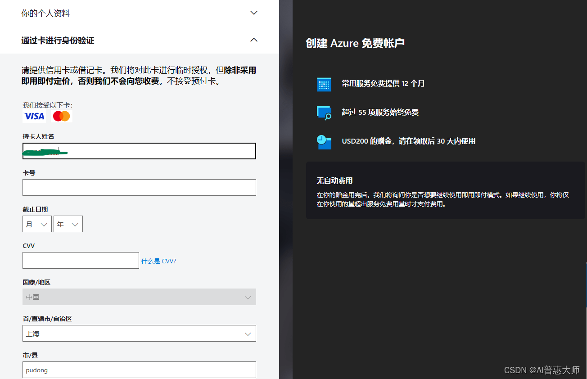
Task: Click the USD200 credit clock icon
Action: coord(324,142)
